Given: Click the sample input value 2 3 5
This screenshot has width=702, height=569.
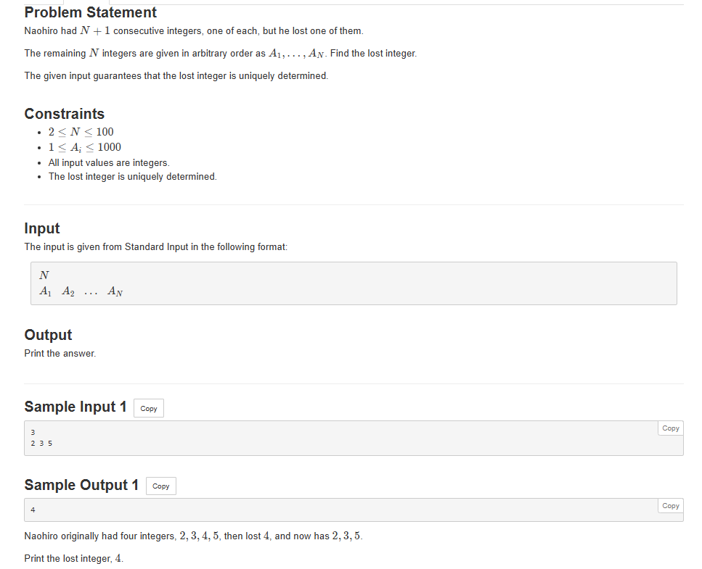Looking at the screenshot, I should [x=41, y=443].
